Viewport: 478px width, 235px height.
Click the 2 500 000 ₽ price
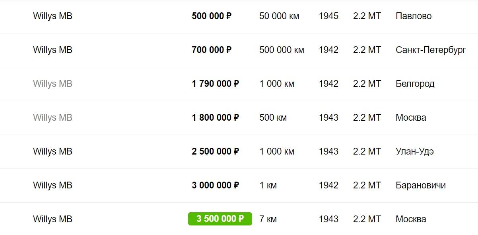pos(215,152)
